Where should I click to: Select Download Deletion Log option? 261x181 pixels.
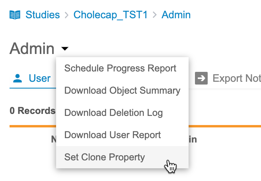(x=113, y=113)
